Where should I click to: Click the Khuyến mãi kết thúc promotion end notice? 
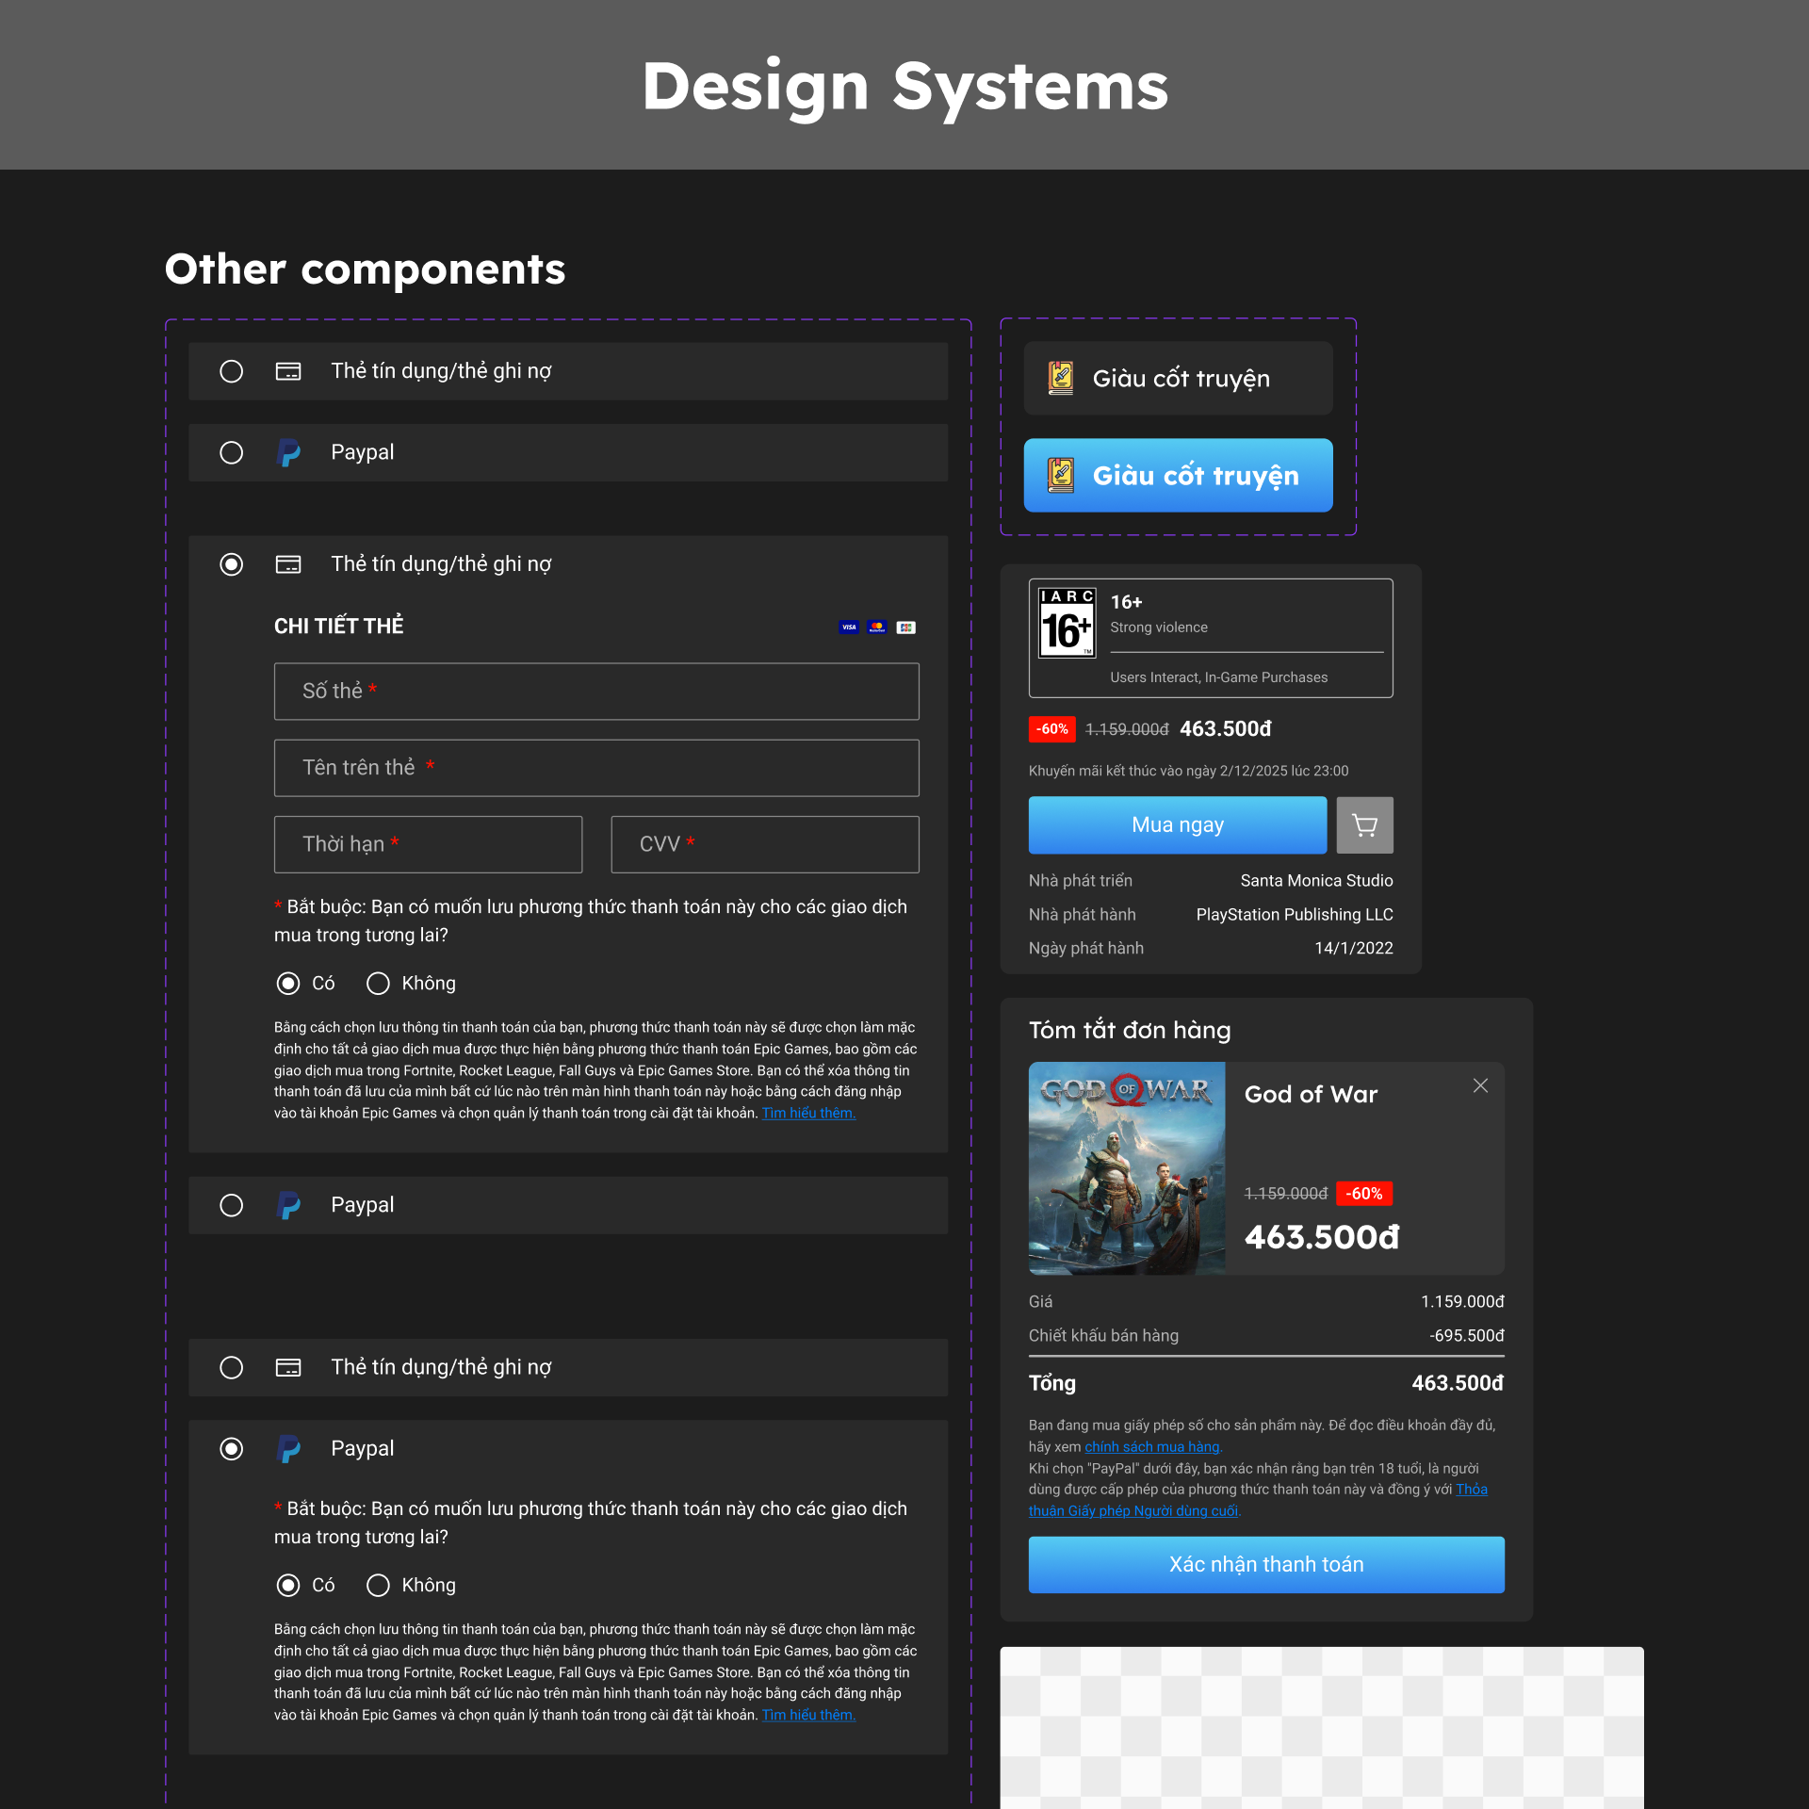(1188, 772)
